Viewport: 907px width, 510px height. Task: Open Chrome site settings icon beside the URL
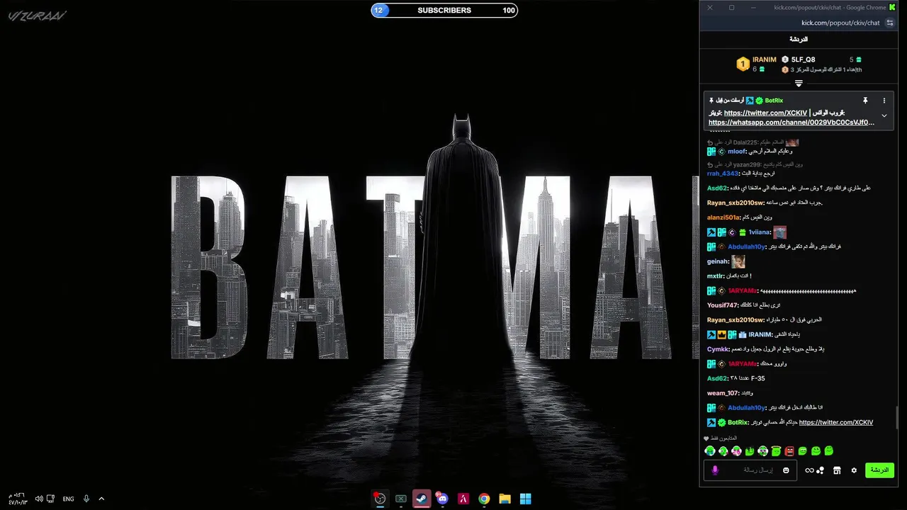coord(890,23)
